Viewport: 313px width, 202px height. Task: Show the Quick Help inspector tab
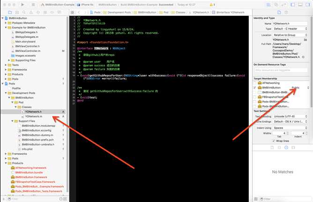(286, 12)
